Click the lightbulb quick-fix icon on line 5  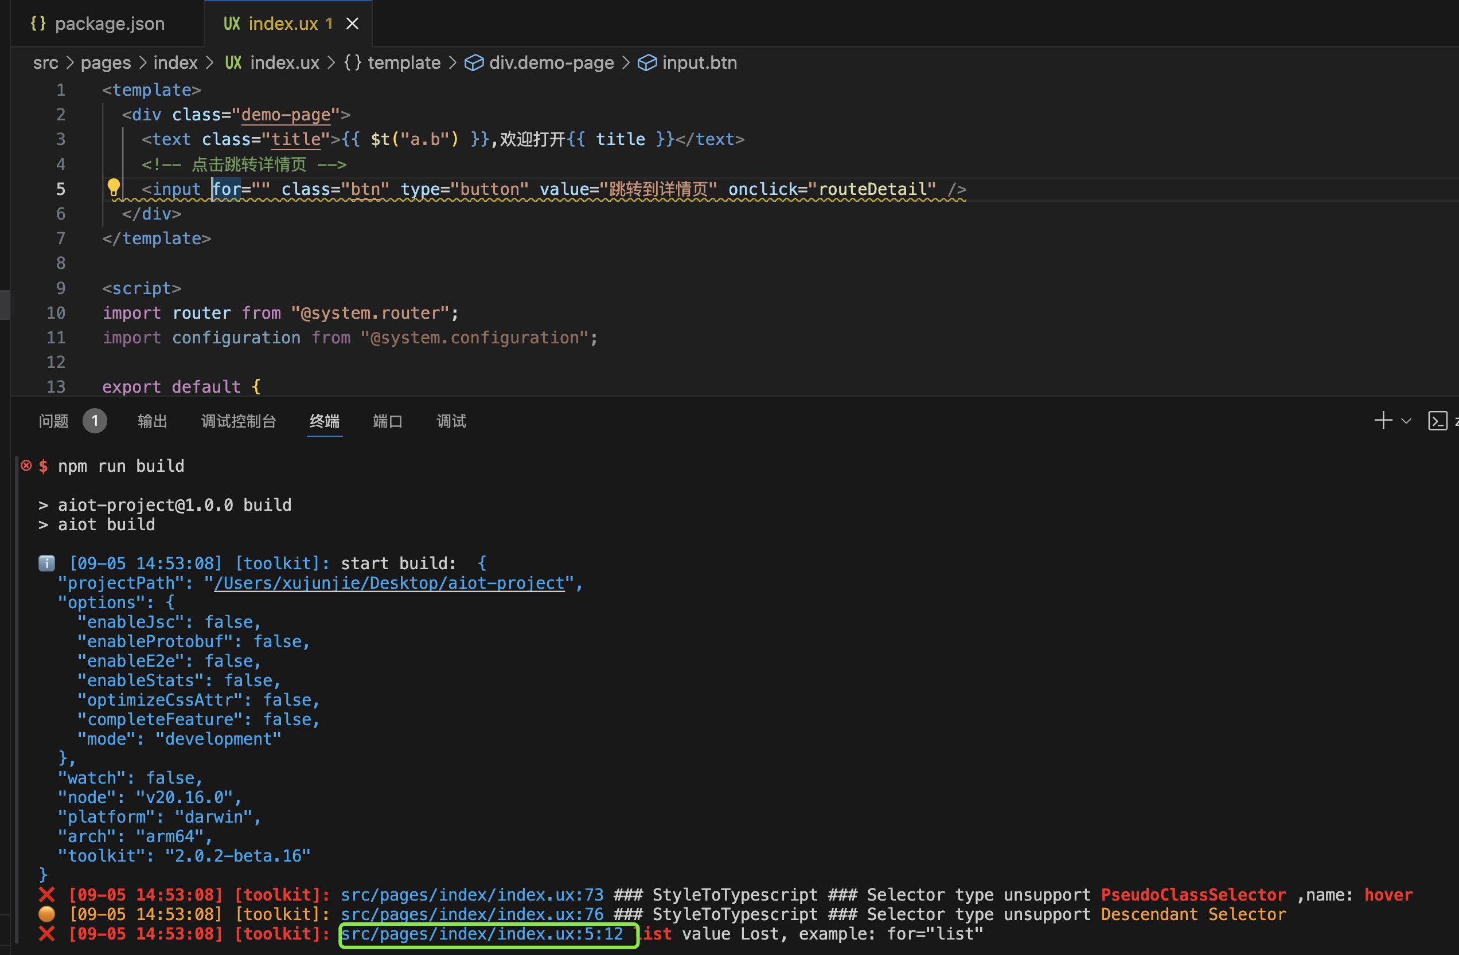point(114,187)
